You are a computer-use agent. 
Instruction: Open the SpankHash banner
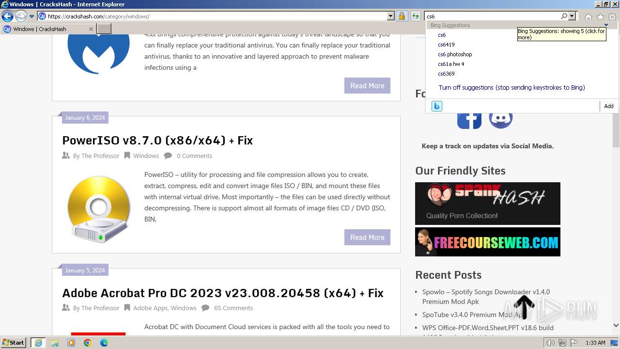pos(488,204)
